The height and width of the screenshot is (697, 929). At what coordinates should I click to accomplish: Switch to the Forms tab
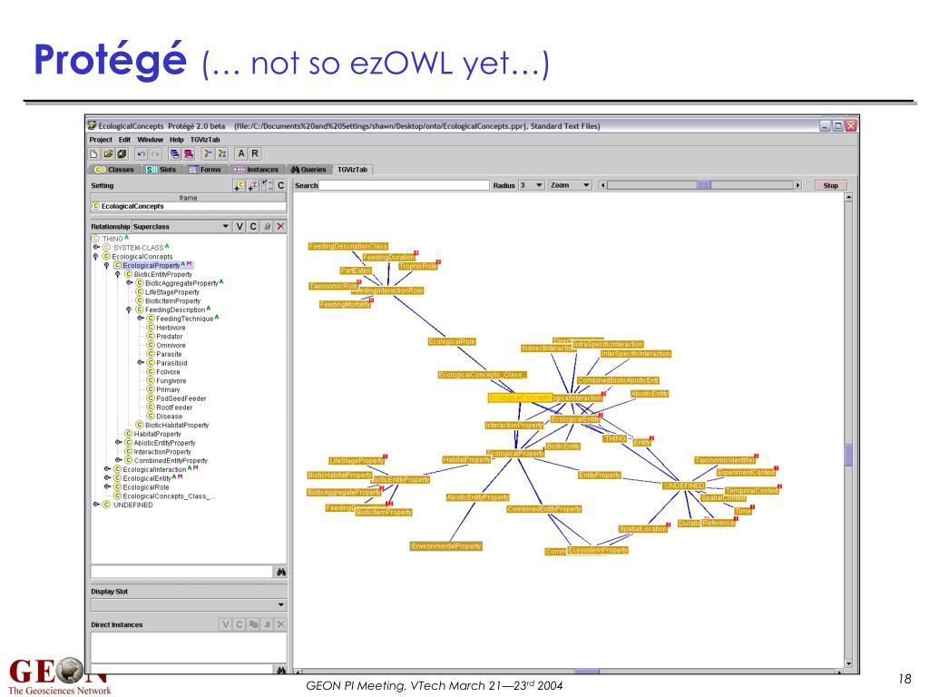205,170
